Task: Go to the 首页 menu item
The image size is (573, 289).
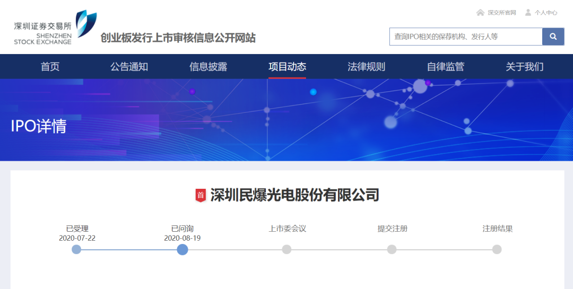Action: [x=50, y=66]
